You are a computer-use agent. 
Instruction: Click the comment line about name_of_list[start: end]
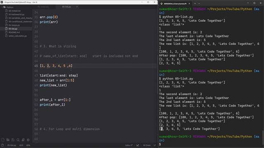click(x=89, y=56)
